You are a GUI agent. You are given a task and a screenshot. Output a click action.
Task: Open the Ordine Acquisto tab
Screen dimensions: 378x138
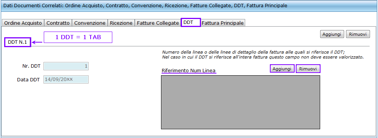(23, 23)
